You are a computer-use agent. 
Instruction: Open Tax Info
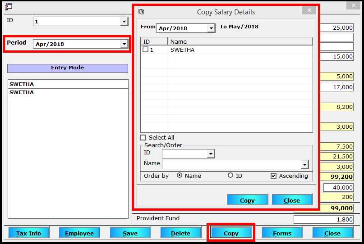click(28, 233)
